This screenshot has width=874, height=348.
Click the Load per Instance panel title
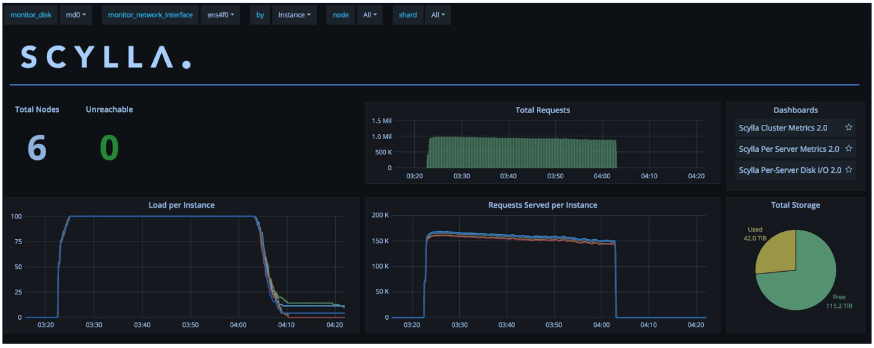(x=181, y=205)
